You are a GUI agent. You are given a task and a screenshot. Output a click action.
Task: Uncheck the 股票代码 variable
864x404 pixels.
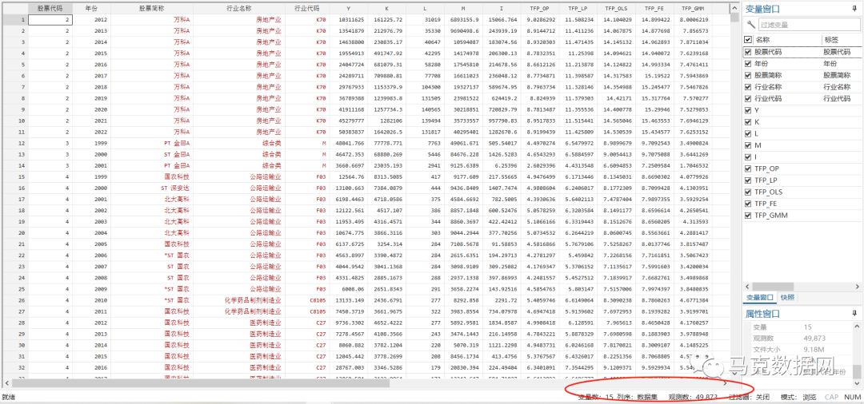(748, 52)
